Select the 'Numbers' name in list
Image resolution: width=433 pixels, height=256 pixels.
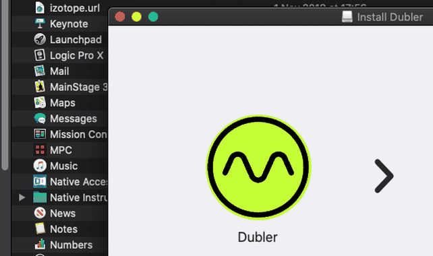point(71,245)
